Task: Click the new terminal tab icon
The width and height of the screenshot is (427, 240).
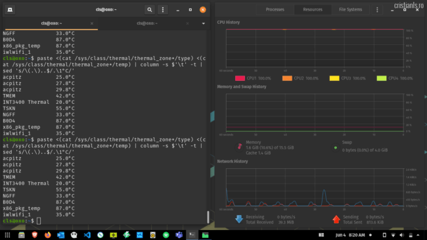Action: 10,10
